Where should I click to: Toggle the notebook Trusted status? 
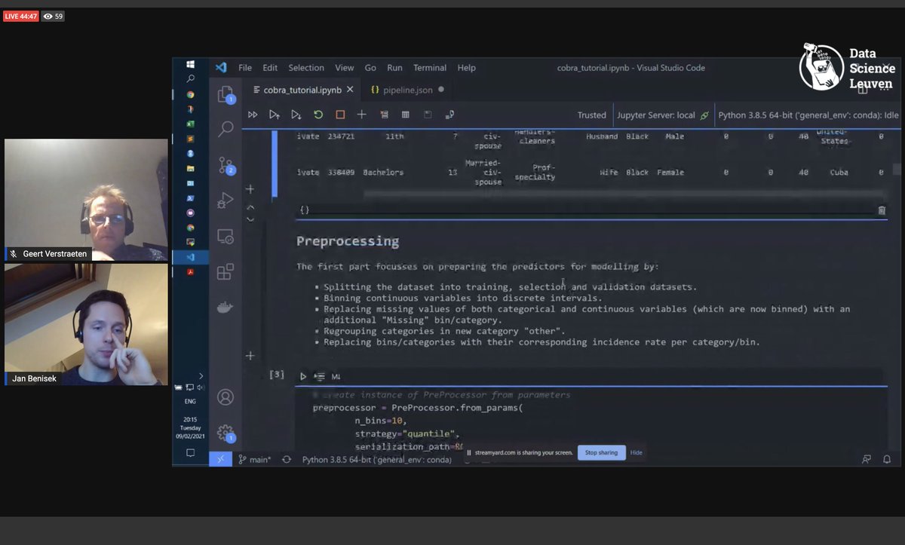[592, 115]
